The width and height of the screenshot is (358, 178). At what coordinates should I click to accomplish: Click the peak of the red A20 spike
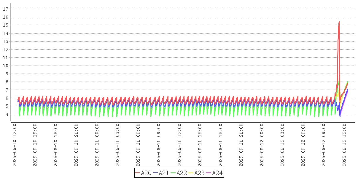click(339, 22)
